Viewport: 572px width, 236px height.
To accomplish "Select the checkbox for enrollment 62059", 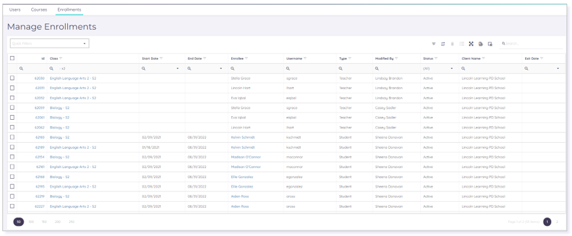I will pyautogui.click(x=13, y=108).
